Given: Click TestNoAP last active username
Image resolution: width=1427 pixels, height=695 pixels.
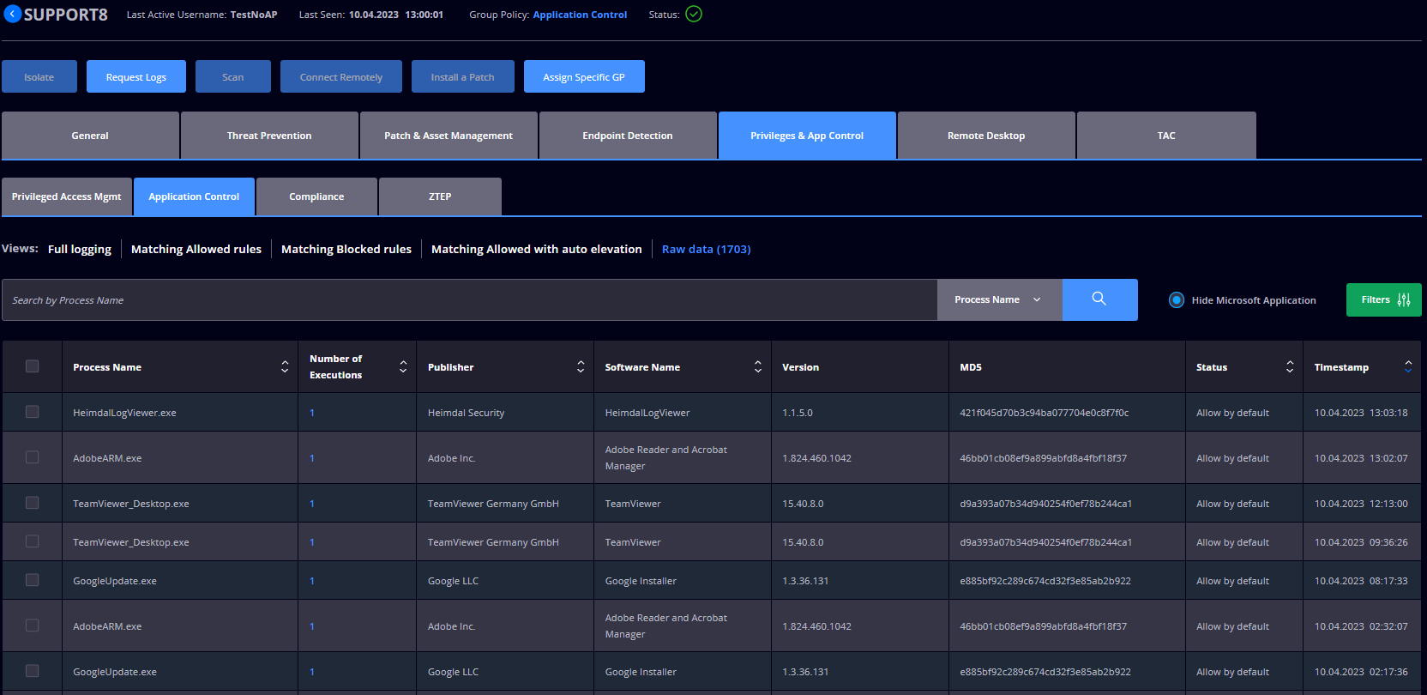Looking at the screenshot, I should click(254, 15).
